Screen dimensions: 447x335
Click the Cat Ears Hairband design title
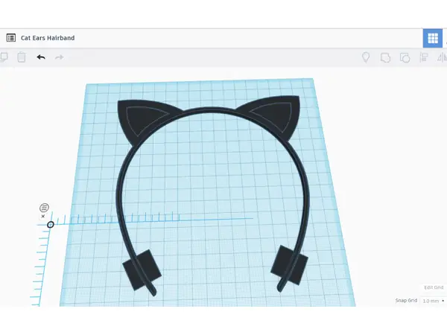(x=48, y=38)
